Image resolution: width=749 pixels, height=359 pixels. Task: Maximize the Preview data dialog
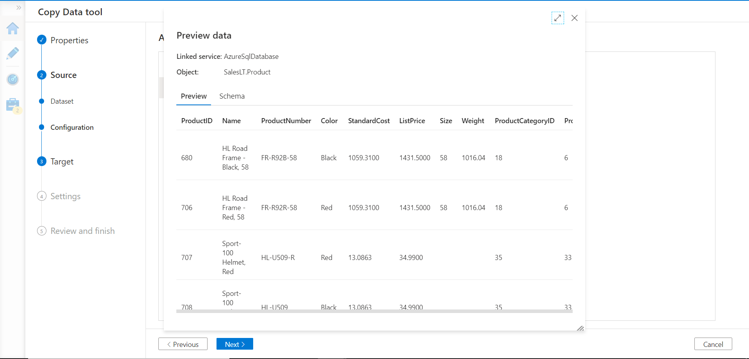[557, 18]
